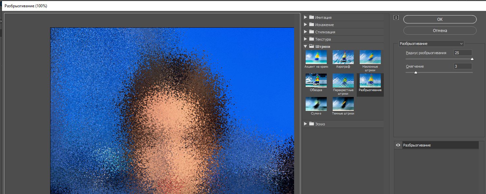Click the Отмена button
486x194 pixels.
(x=440, y=31)
